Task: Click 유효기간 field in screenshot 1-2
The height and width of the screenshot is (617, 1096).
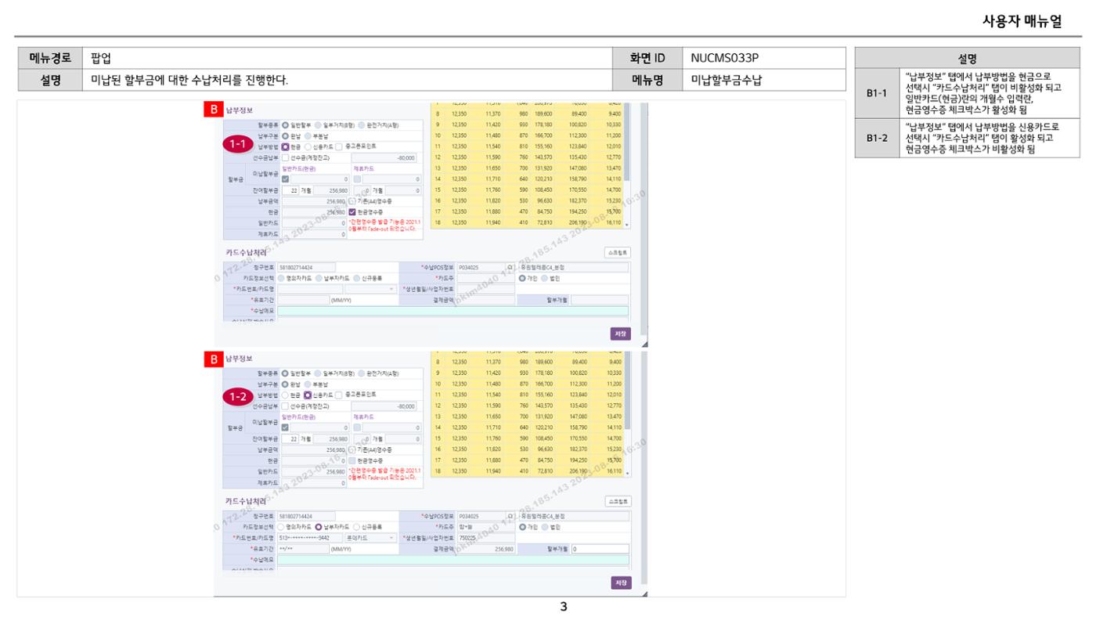Action: click(303, 550)
